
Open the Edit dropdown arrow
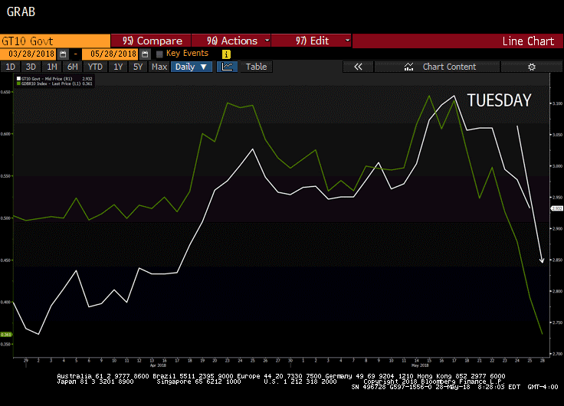[x=347, y=41]
